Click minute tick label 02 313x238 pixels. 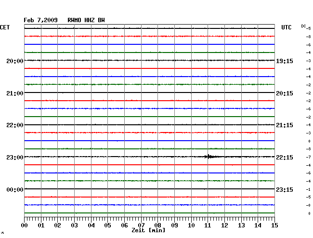click(57, 225)
